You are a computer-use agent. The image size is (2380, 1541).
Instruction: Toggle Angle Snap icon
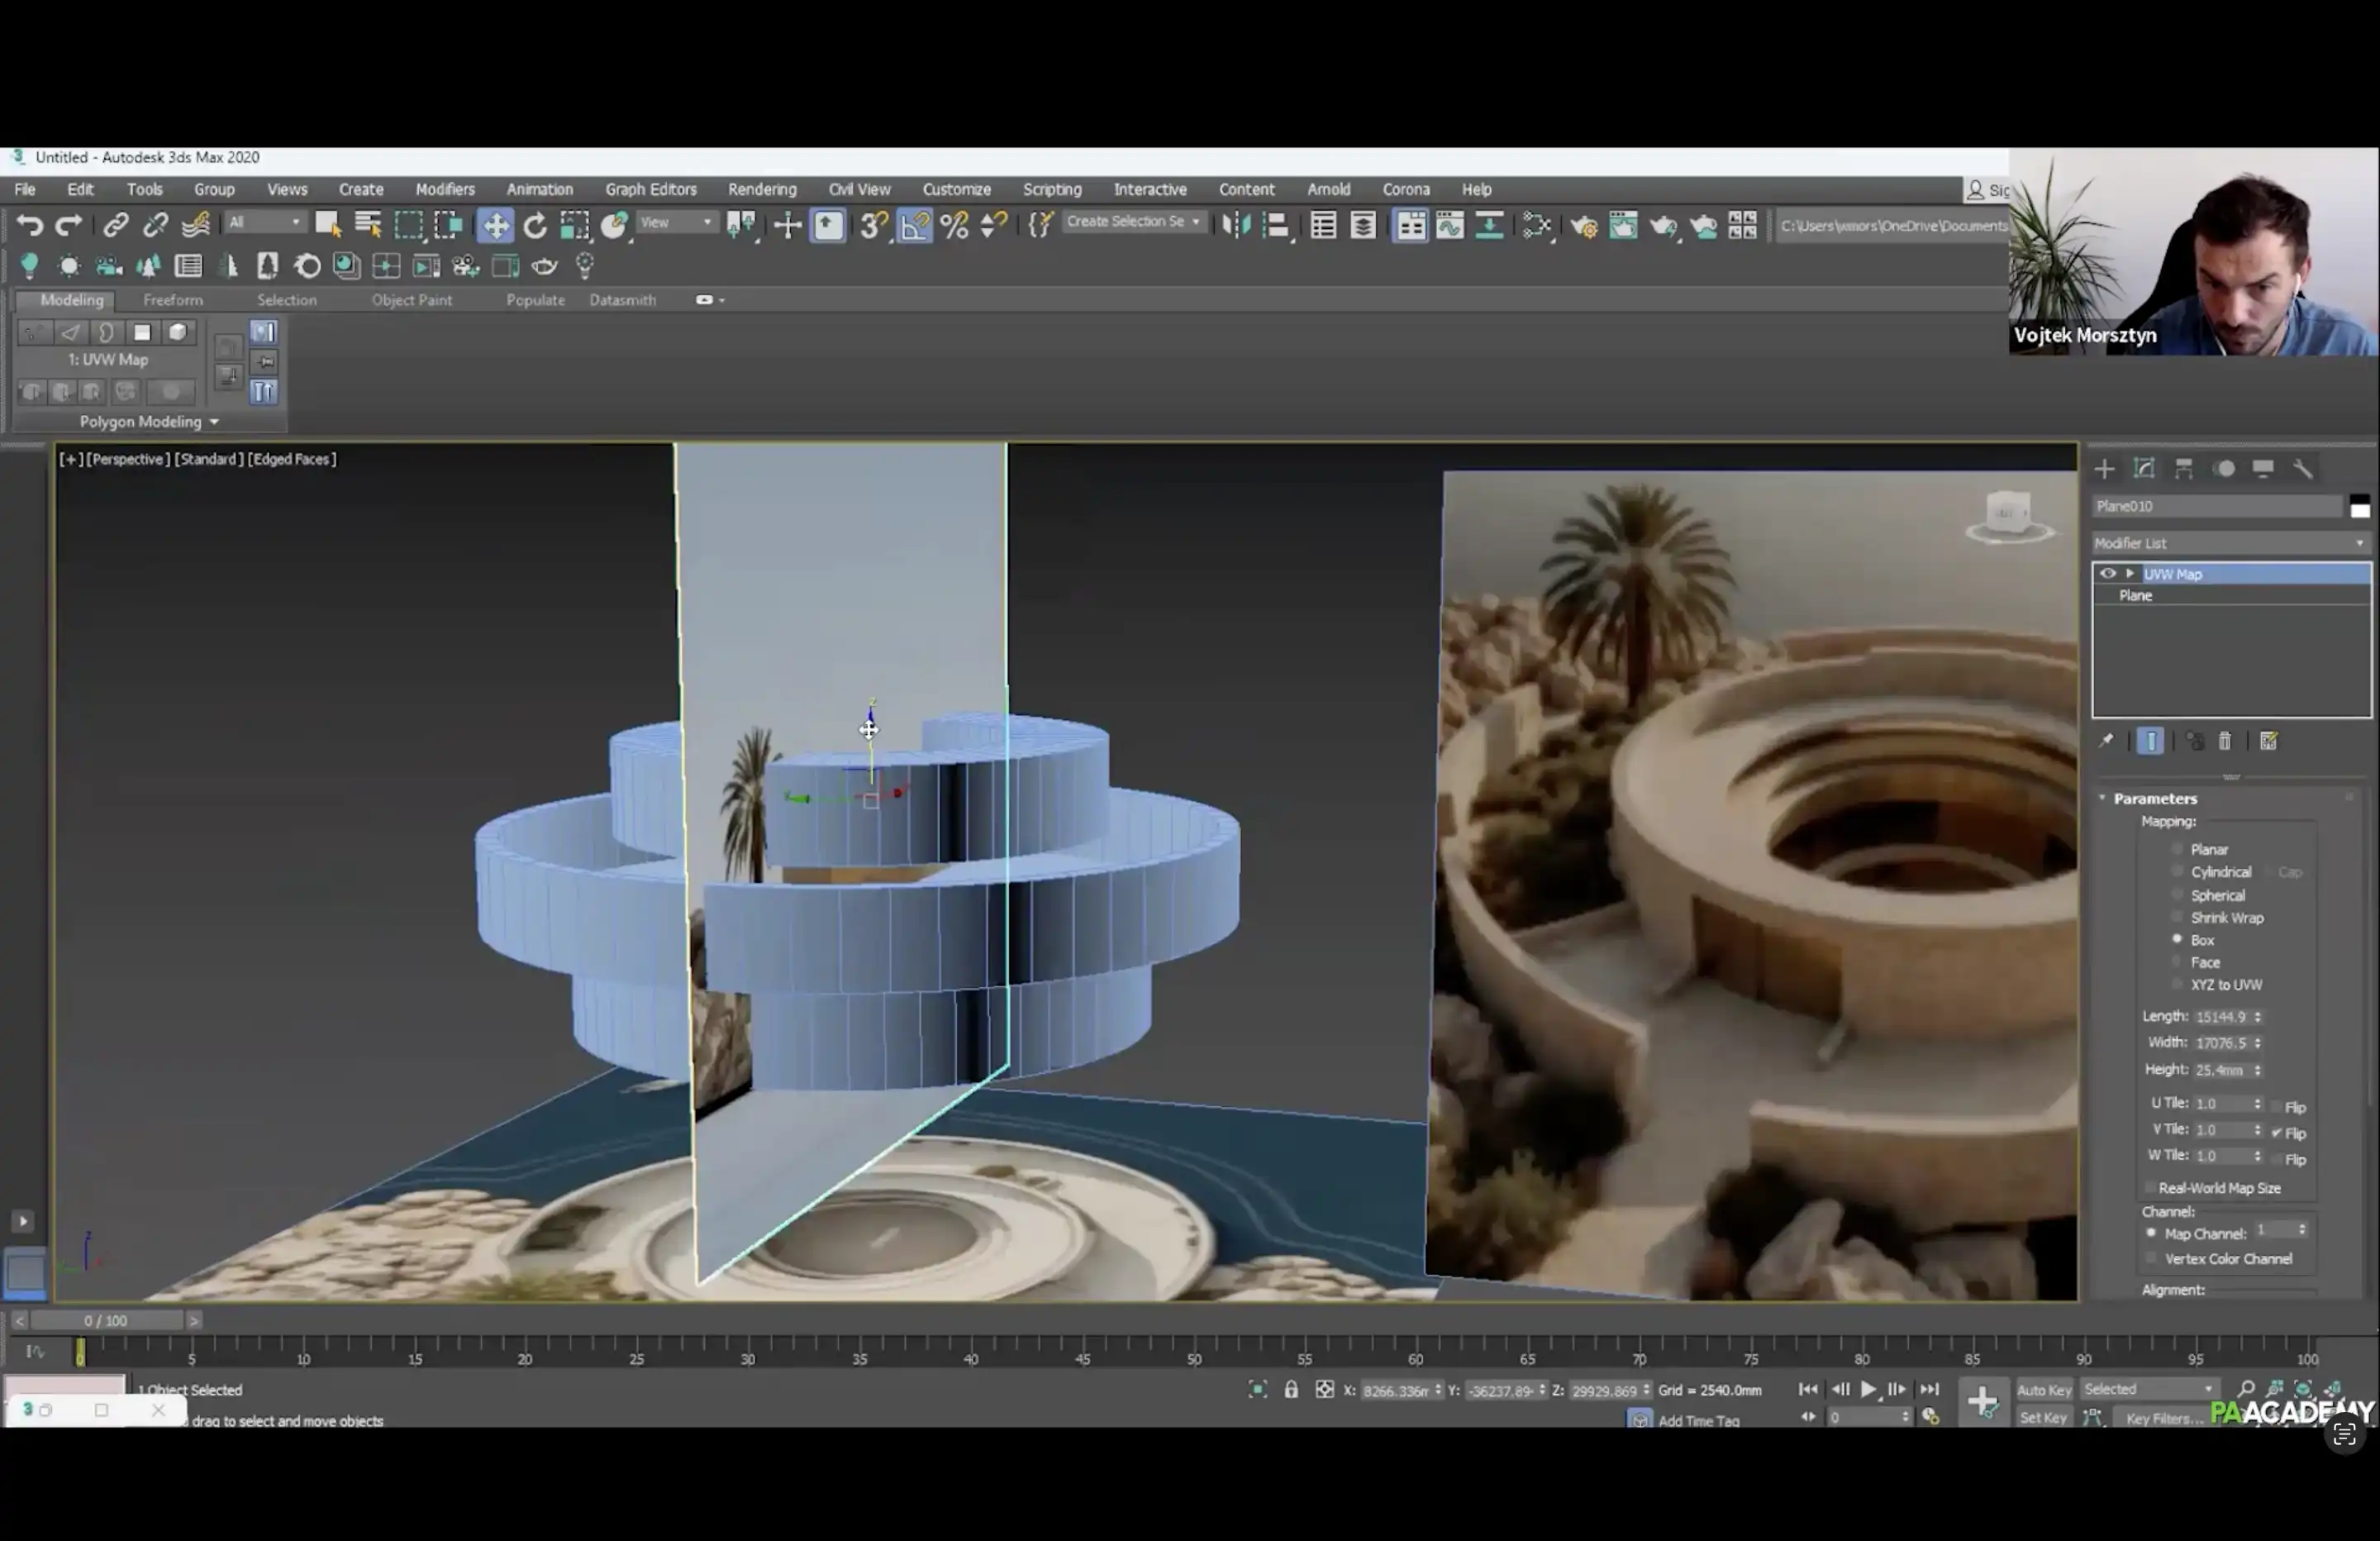[x=915, y=225]
